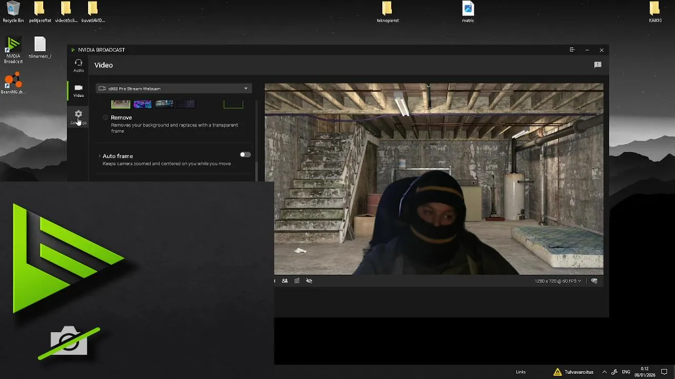Show hidden tray icons chevron
This screenshot has height=379, width=675.
604,372
